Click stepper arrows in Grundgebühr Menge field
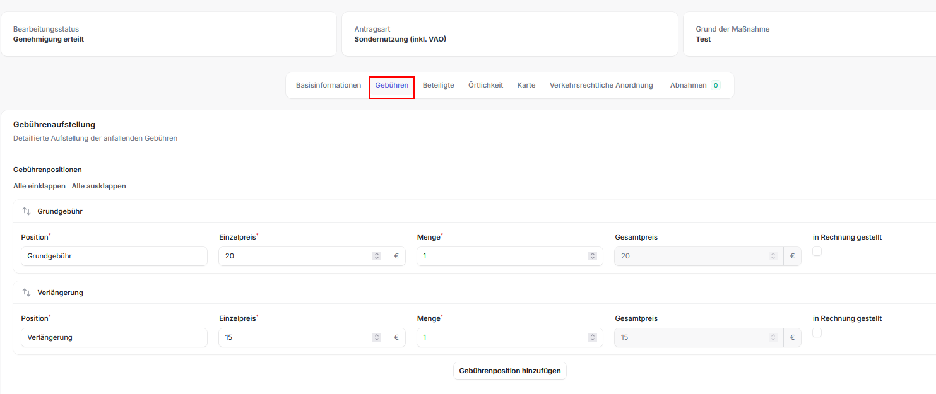The width and height of the screenshot is (936, 394). pos(592,256)
